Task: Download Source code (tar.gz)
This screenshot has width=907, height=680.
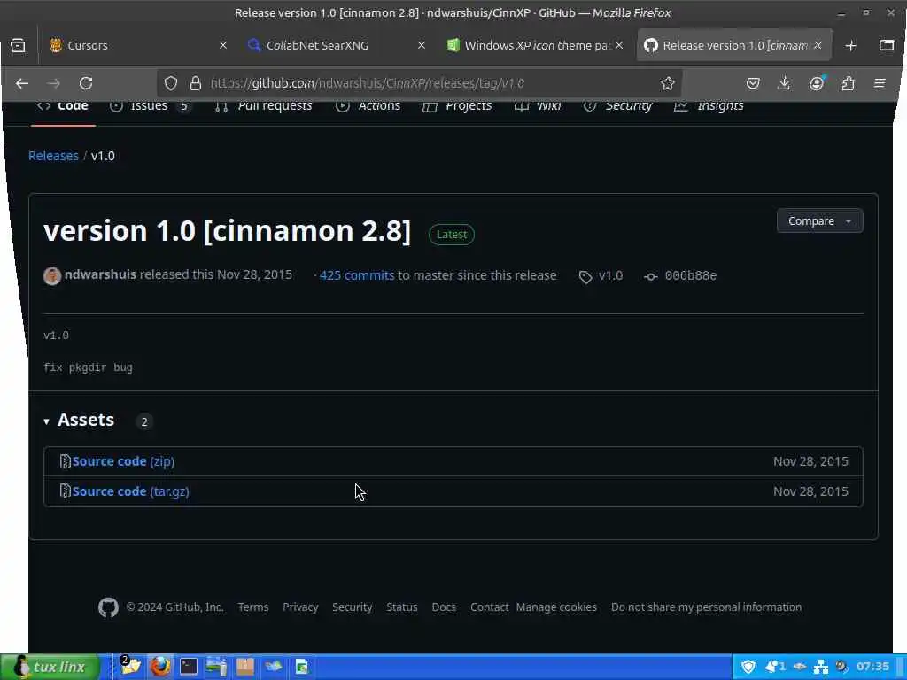Action: tap(131, 491)
